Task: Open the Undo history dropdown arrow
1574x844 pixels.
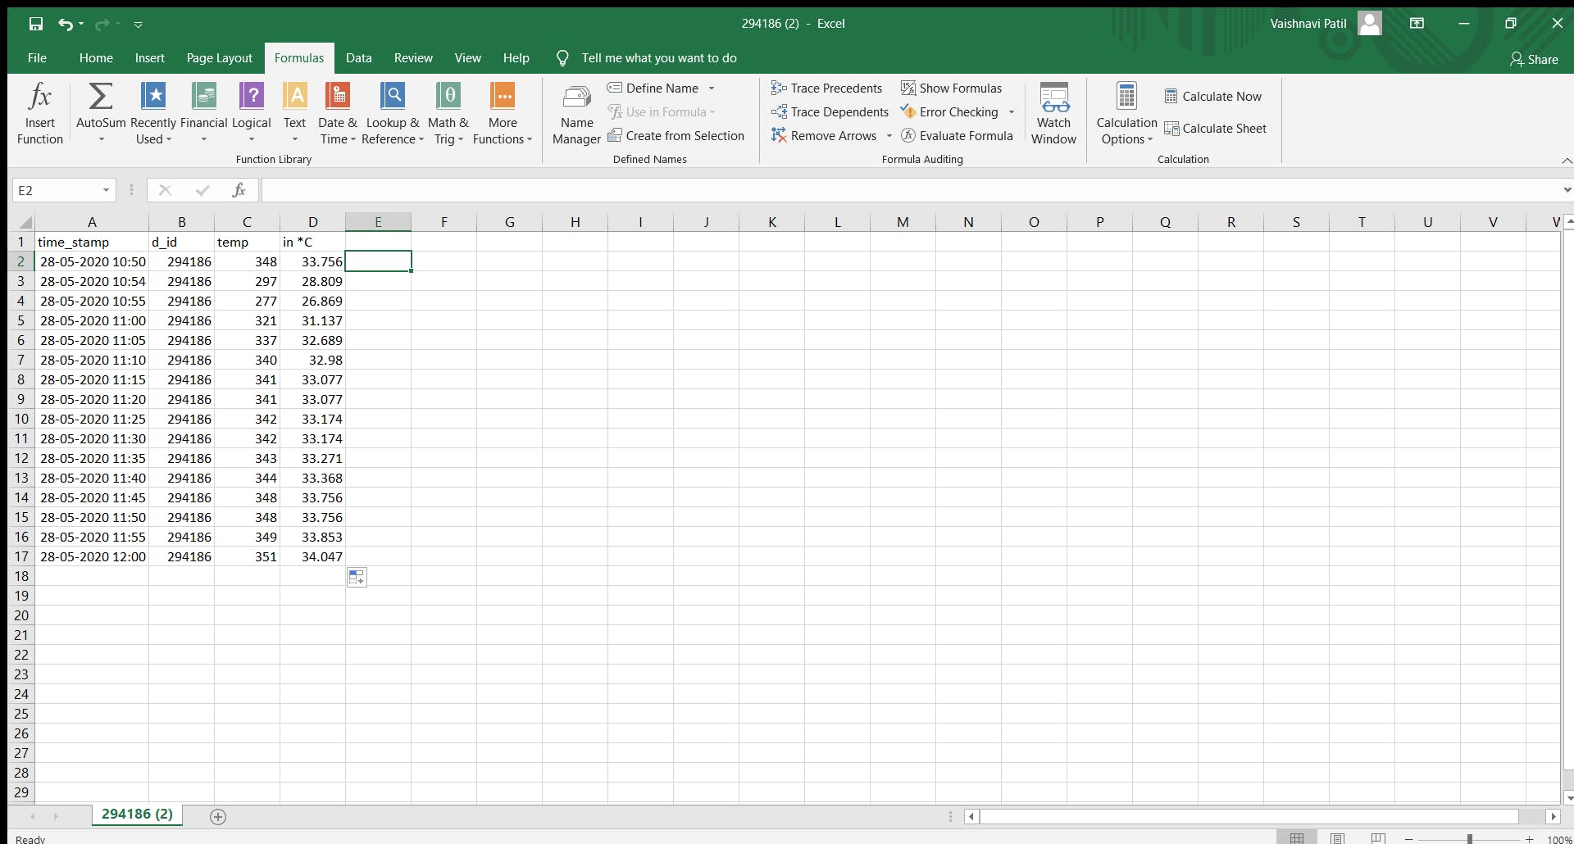Action: (81, 24)
